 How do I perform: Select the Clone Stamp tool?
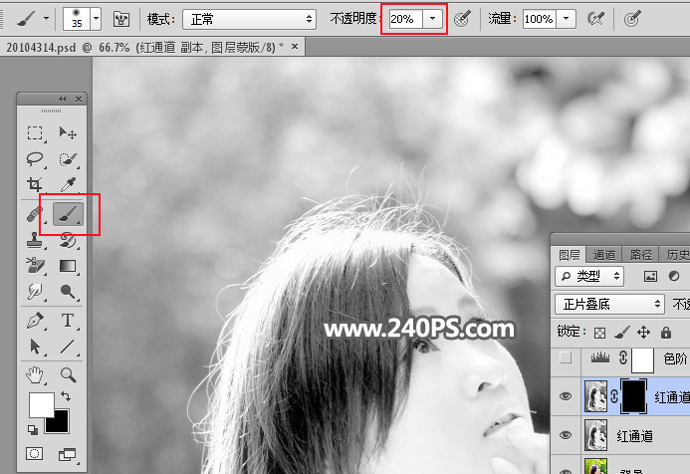click(x=35, y=240)
